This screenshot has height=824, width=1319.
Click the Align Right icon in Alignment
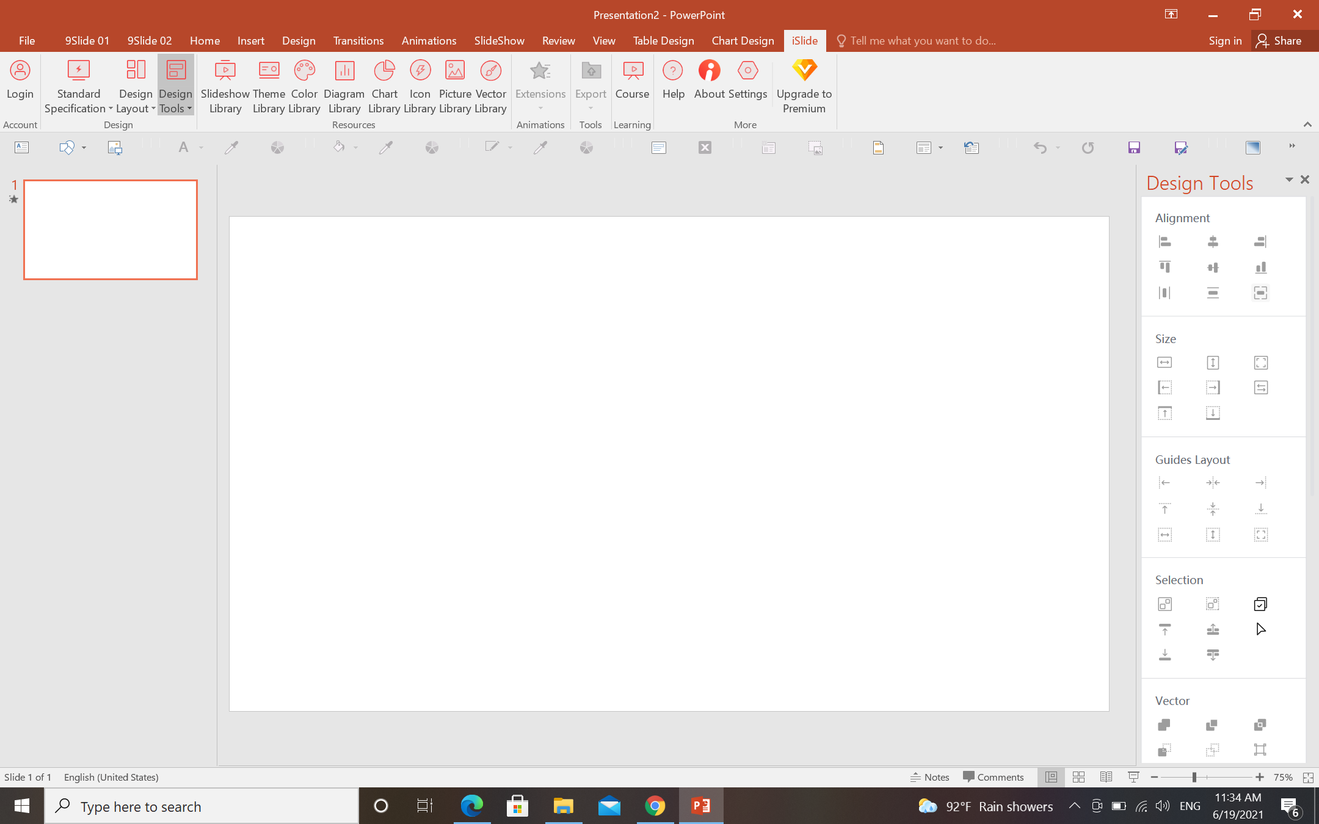[1260, 242]
